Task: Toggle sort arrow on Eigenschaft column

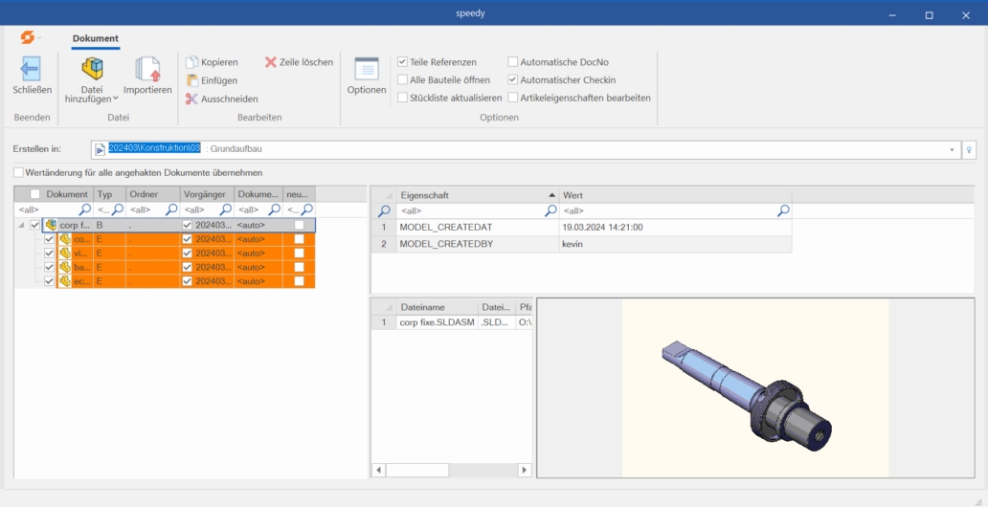Action: [552, 196]
